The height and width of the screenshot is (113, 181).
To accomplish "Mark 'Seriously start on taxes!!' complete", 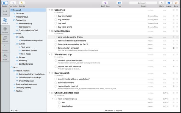I will coord(56,48).
